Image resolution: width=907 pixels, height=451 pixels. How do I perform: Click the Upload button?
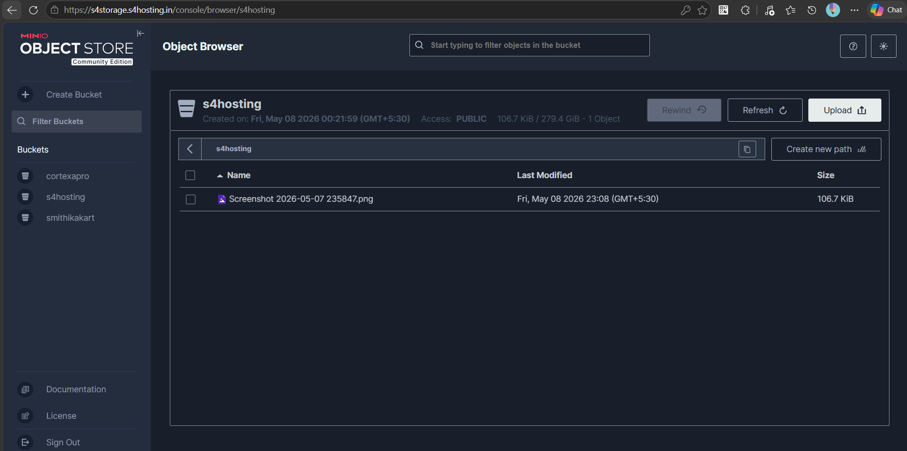pyautogui.click(x=844, y=110)
